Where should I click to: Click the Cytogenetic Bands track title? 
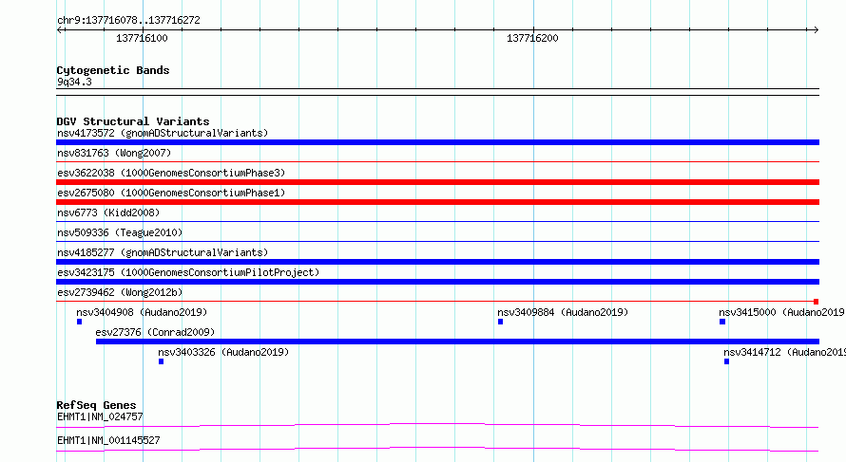[113, 70]
